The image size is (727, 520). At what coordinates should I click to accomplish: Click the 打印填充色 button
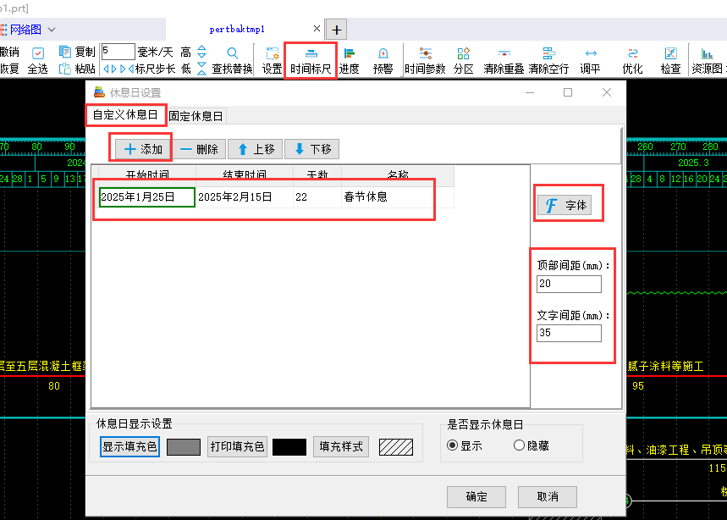pyautogui.click(x=237, y=446)
